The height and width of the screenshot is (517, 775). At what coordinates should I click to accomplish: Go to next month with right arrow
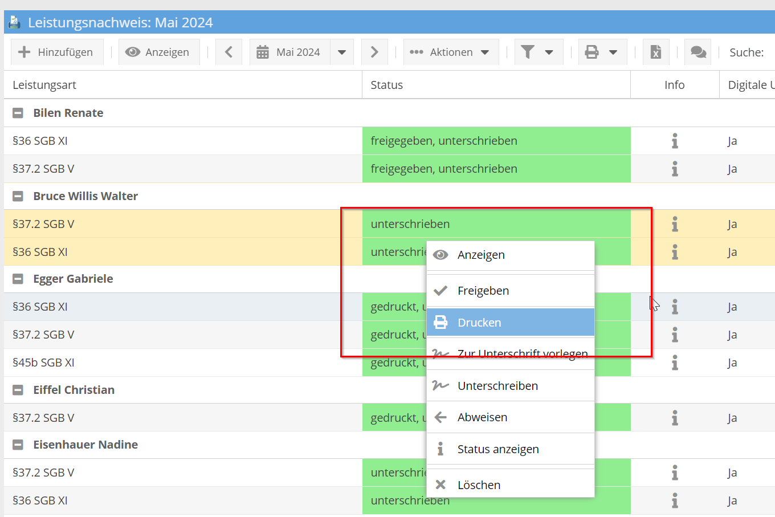tap(374, 52)
